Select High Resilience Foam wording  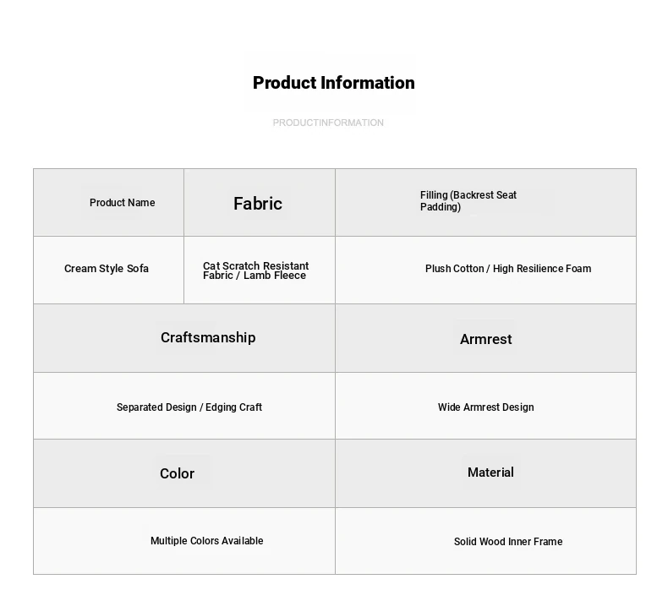tap(542, 269)
